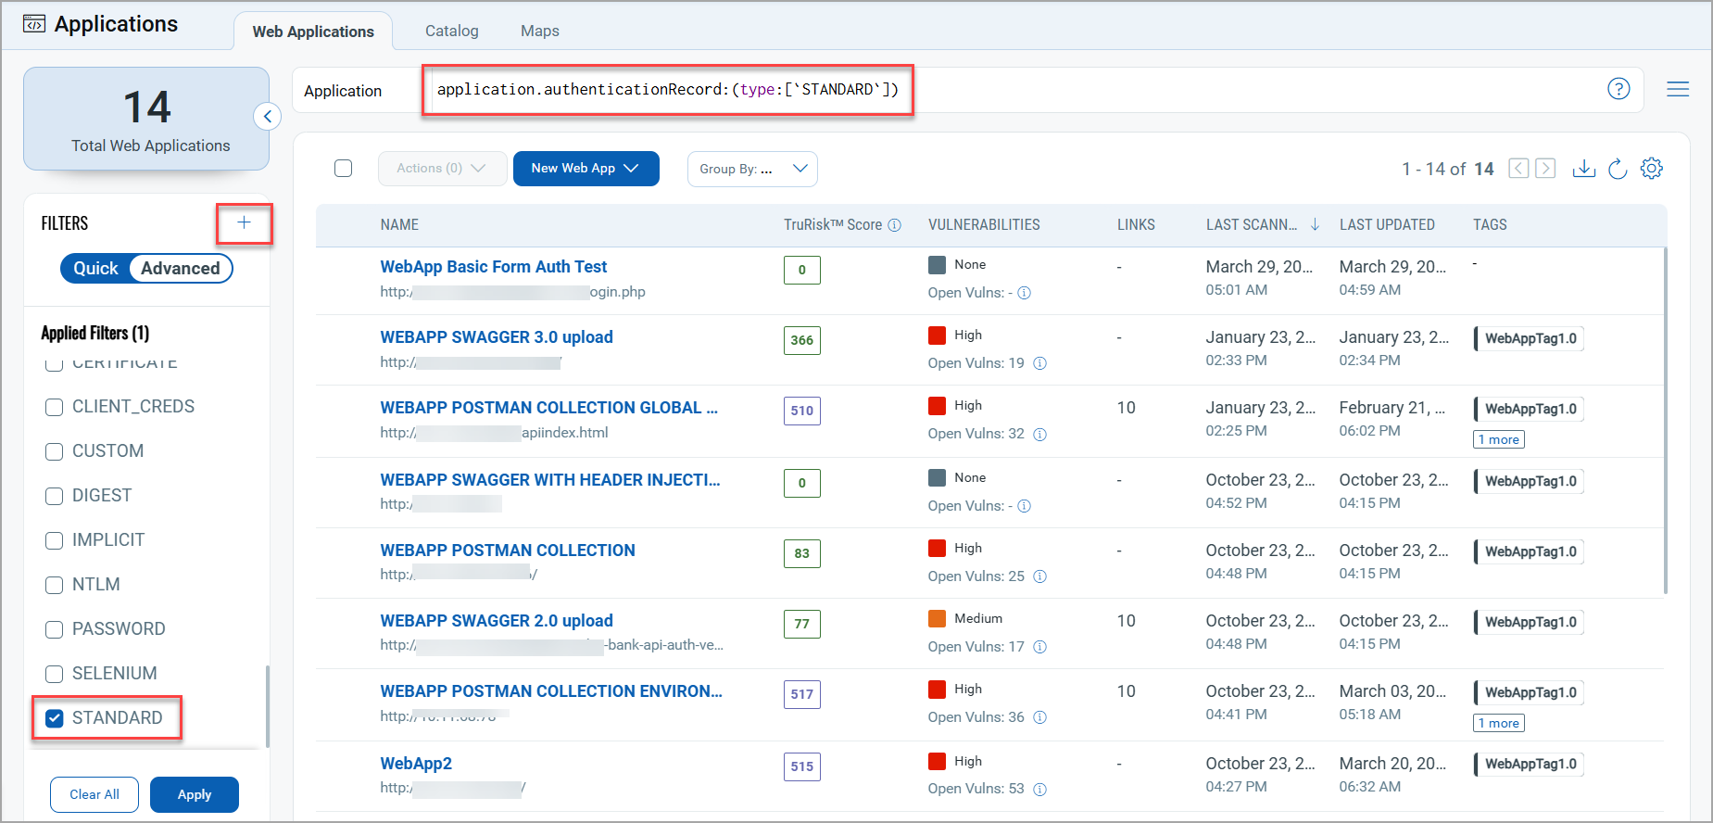Click into the application query search field
The height and width of the screenshot is (823, 1713).
[667, 90]
